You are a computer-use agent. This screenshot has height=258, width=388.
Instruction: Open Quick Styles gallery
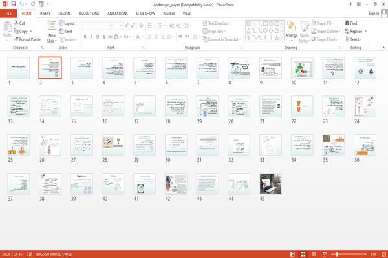(305, 32)
